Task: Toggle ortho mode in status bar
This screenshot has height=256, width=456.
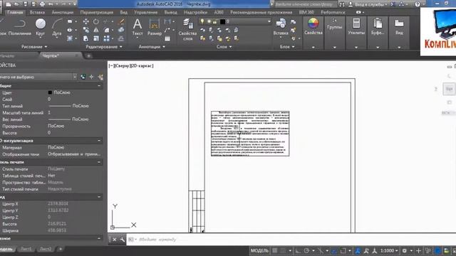Action: (x=298, y=250)
